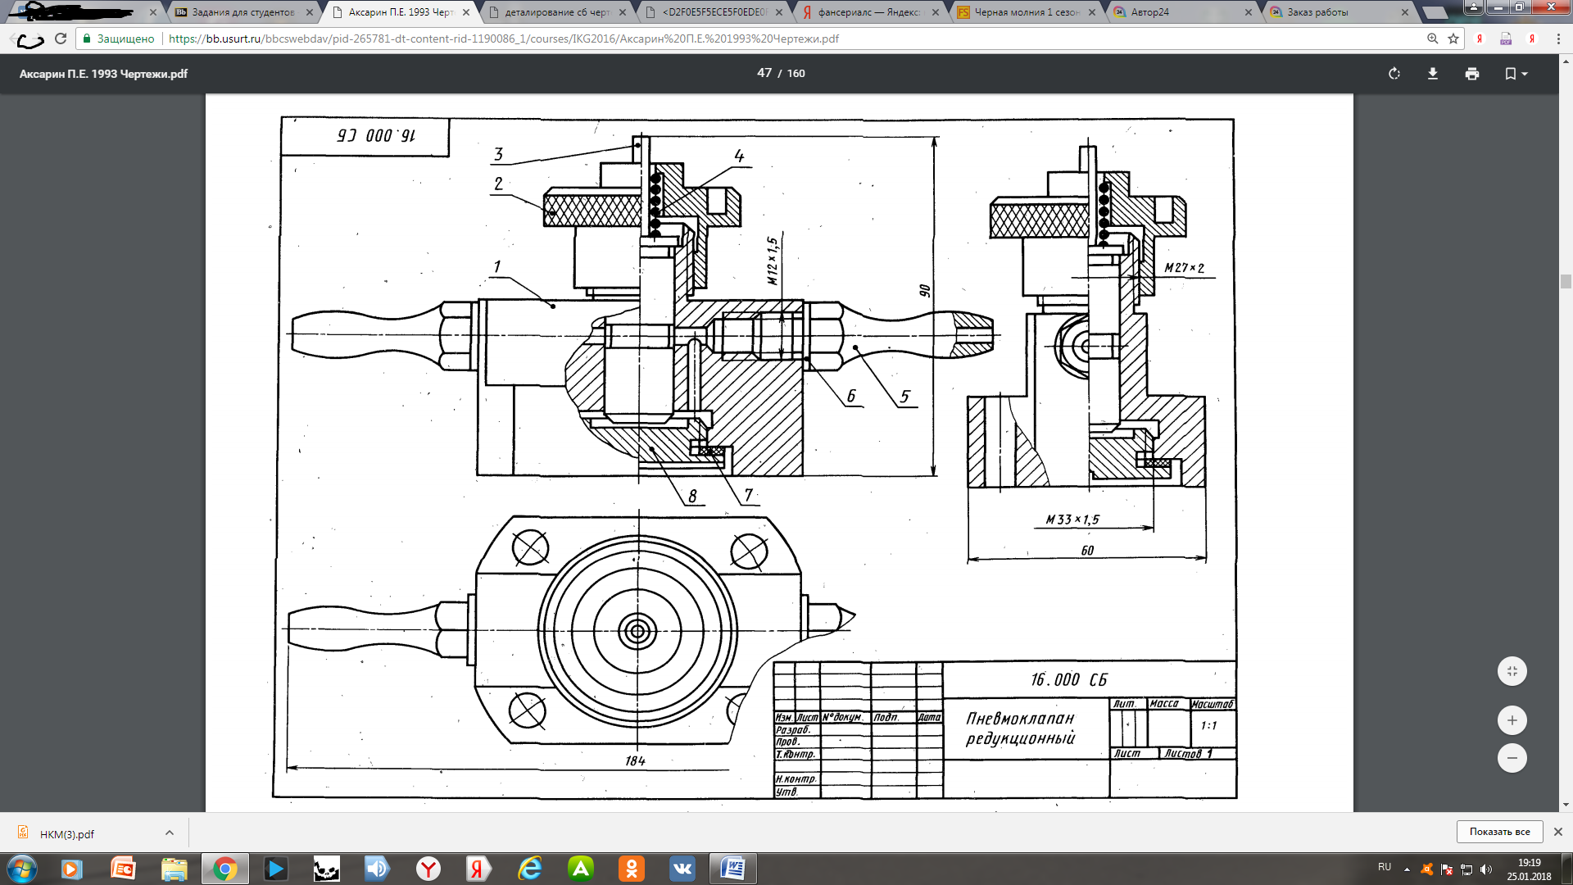Launch Internet Explorer from taskbar
The width and height of the screenshot is (1573, 885).
(x=530, y=869)
